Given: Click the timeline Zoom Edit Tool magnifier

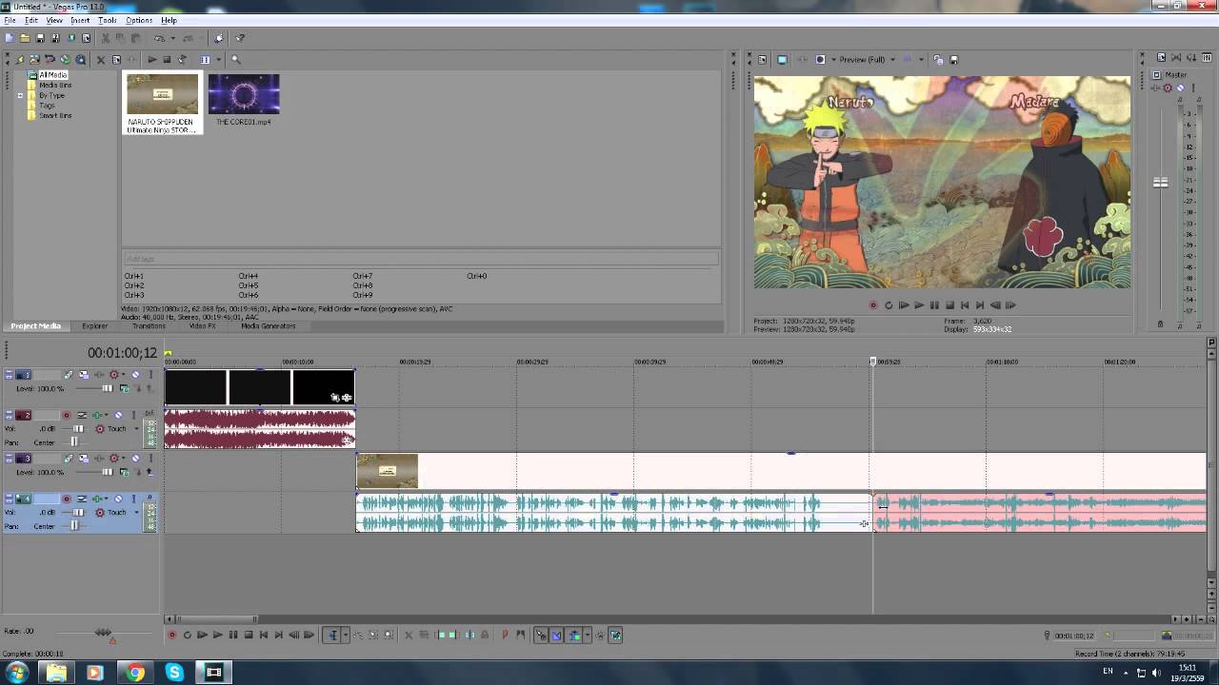Looking at the screenshot, I should 388,635.
